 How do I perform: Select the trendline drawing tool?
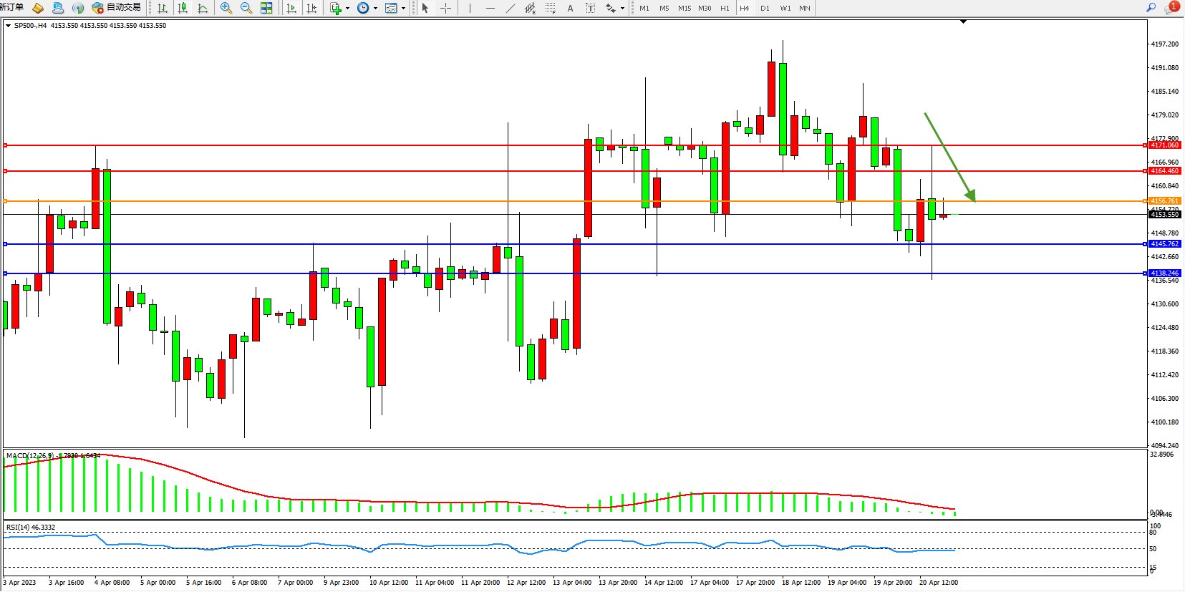point(510,8)
